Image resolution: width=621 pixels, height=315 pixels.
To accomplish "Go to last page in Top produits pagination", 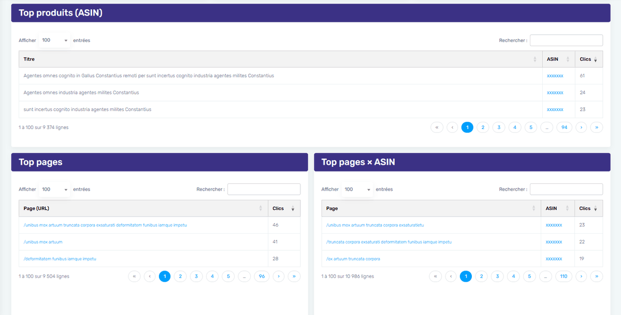I will 597,127.
